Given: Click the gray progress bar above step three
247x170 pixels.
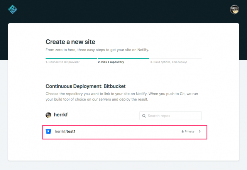Looking at the screenshot, I should point(176,58).
